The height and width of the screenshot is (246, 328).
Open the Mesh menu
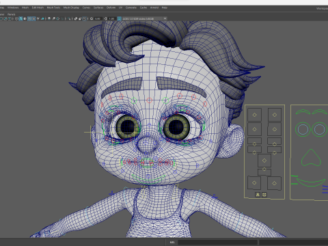coord(25,8)
